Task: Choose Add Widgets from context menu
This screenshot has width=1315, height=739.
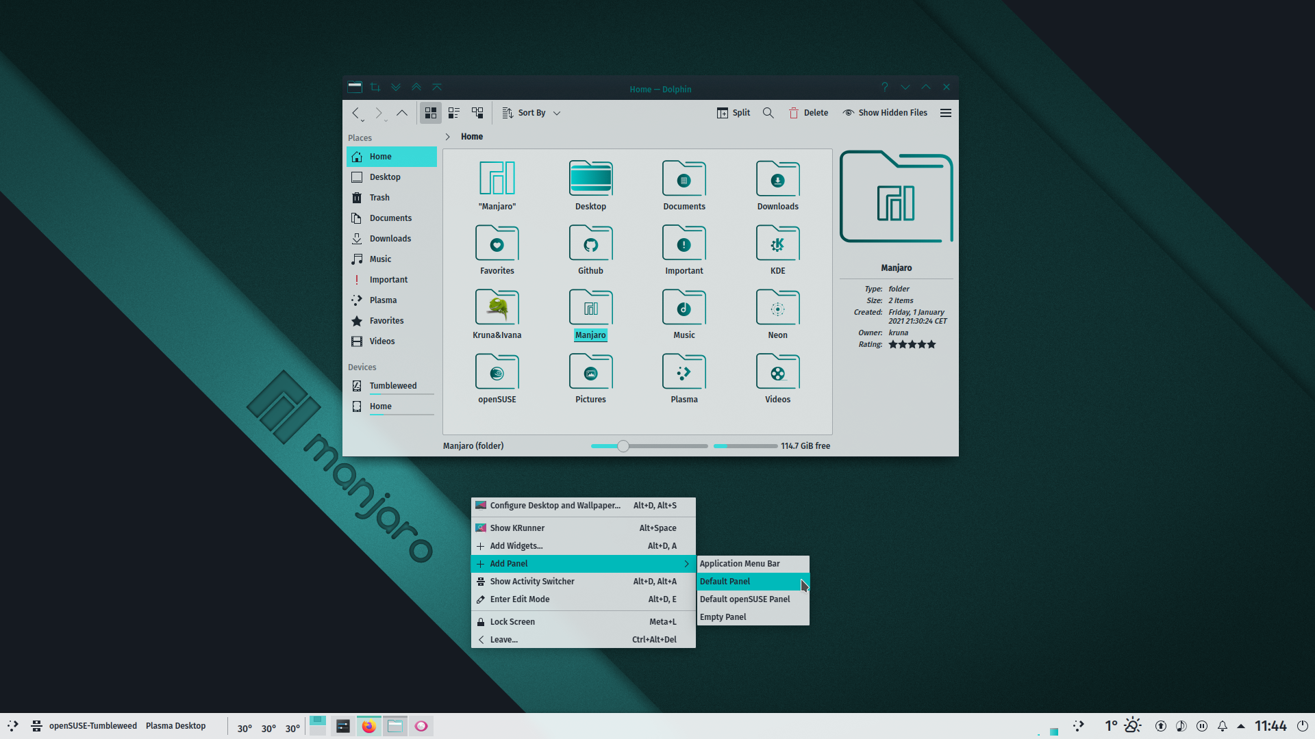Action: pos(584,546)
